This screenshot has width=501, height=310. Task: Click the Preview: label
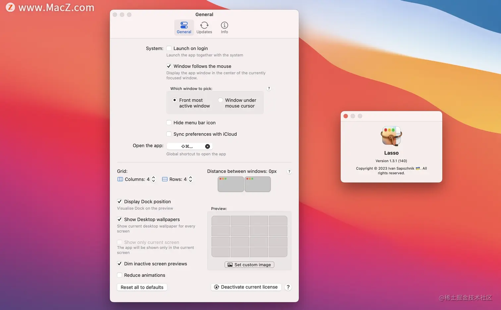(x=219, y=209)
